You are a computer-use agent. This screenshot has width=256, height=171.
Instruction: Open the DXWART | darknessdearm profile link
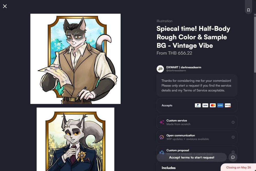(x=184, y=67)
